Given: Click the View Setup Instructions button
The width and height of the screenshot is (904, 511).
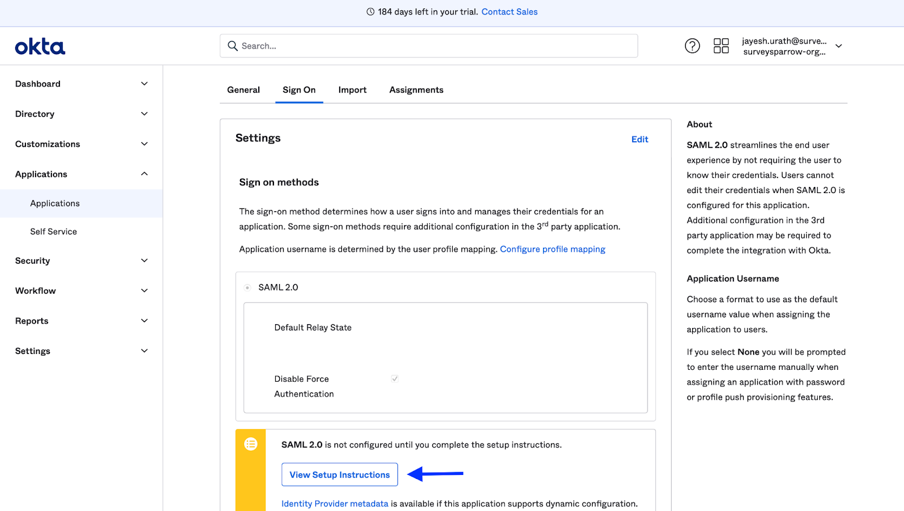Looking at the screenshot, I should click(340, 475).
